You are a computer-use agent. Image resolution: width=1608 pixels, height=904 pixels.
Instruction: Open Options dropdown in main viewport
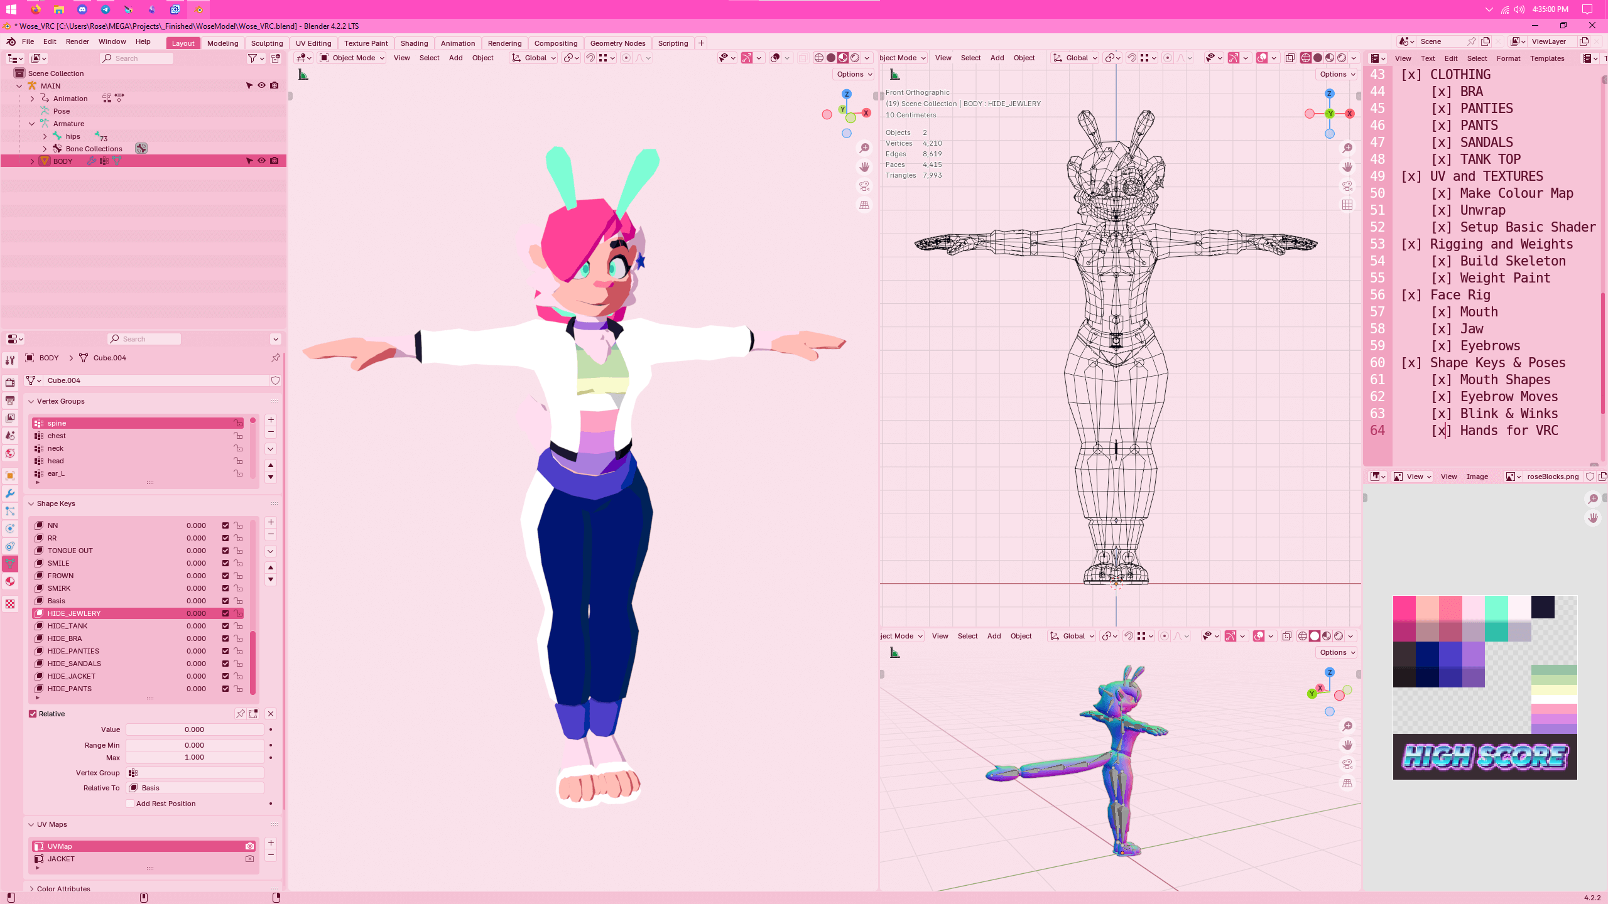(854, 74)
